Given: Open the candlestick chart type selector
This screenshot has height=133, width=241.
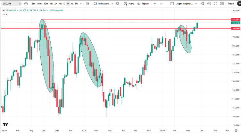Looking at the screenshot, I should click(87, 4).
